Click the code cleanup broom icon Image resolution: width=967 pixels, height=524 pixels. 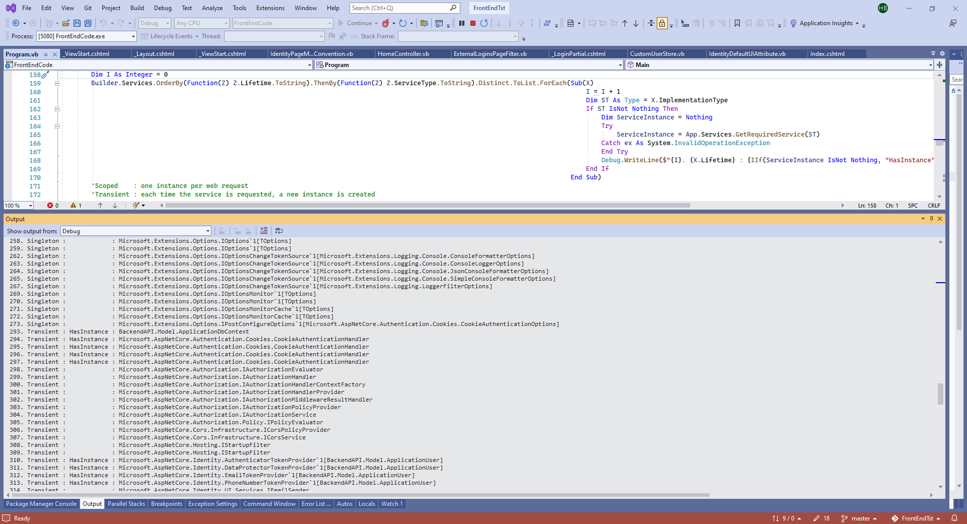pyautogui.click(x=136, y=206)
